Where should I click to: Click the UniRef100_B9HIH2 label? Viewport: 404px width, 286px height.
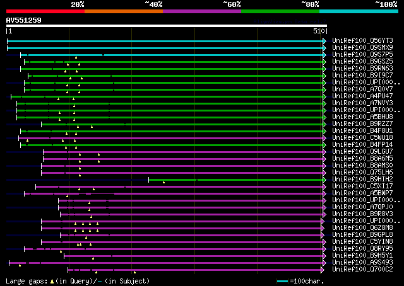[362, 180]
